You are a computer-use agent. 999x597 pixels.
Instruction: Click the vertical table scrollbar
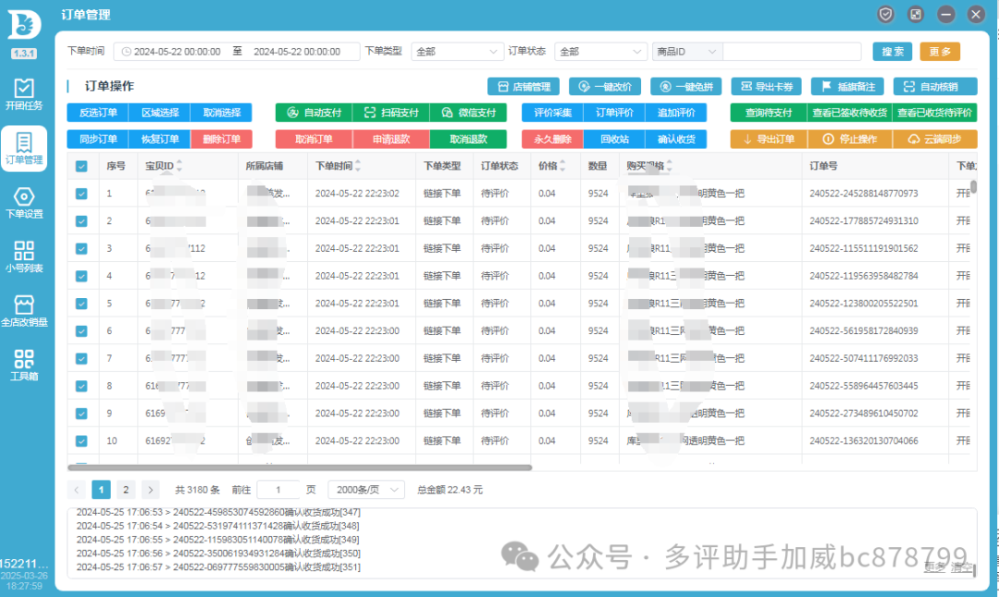(x=973, y=186)
